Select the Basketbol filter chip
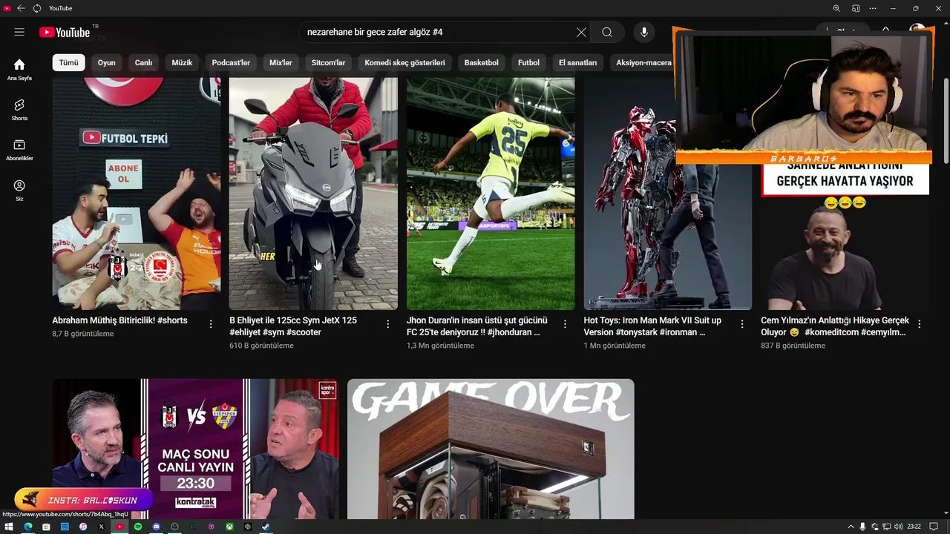 click(481, 63)
